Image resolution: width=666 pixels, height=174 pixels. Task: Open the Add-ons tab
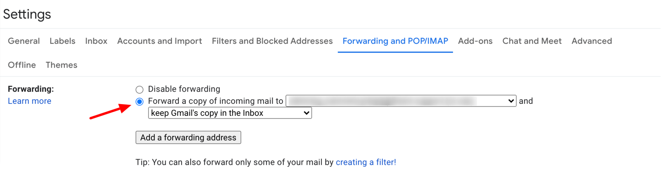click(475, 41)
